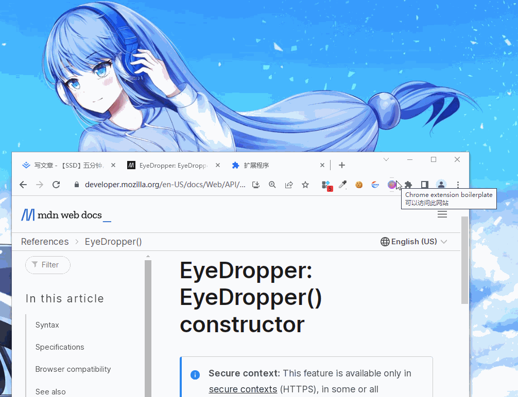Open Chrome's three-dot menu
Screen dimensions: 518x397
458,185
